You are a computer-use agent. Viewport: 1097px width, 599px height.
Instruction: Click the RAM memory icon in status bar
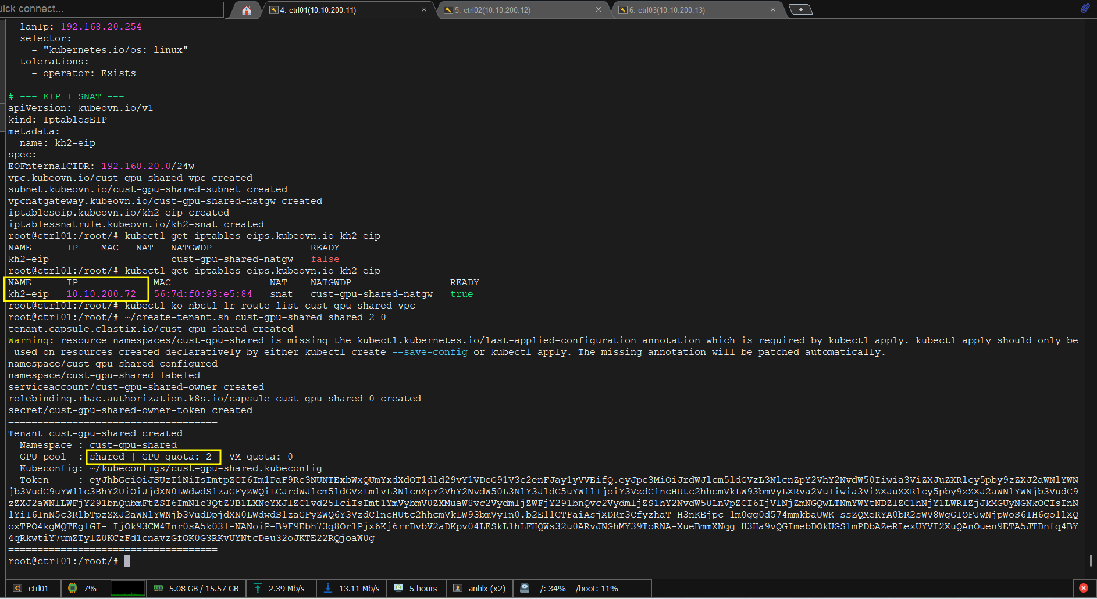158,589
